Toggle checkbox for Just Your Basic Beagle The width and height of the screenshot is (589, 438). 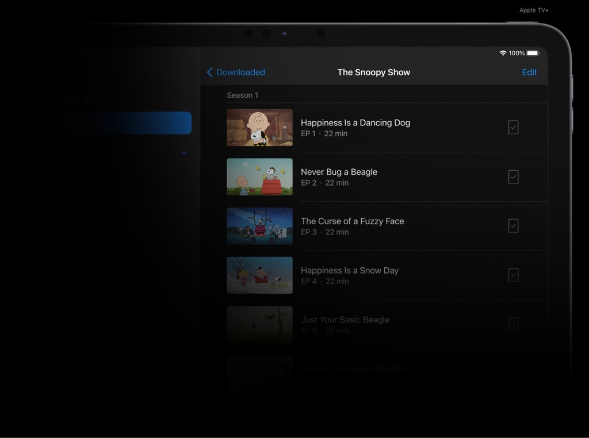[x=513, y=324]
